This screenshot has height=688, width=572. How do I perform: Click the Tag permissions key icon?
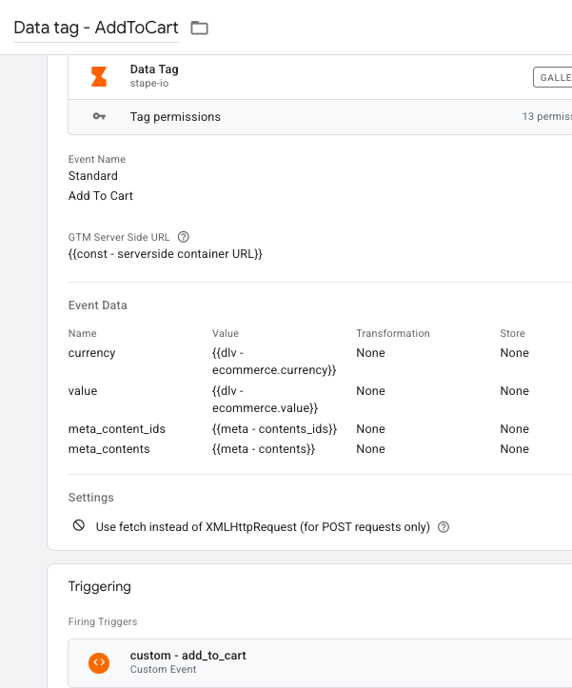point(99,117)
